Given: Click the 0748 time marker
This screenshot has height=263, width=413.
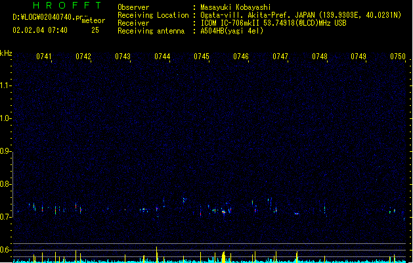Looking at the screenshot, I should 320,57.
